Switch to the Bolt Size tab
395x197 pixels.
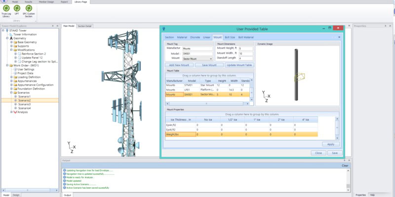[x=230, y=37]
